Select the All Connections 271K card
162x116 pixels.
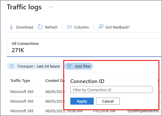click(x=84, y=48)
